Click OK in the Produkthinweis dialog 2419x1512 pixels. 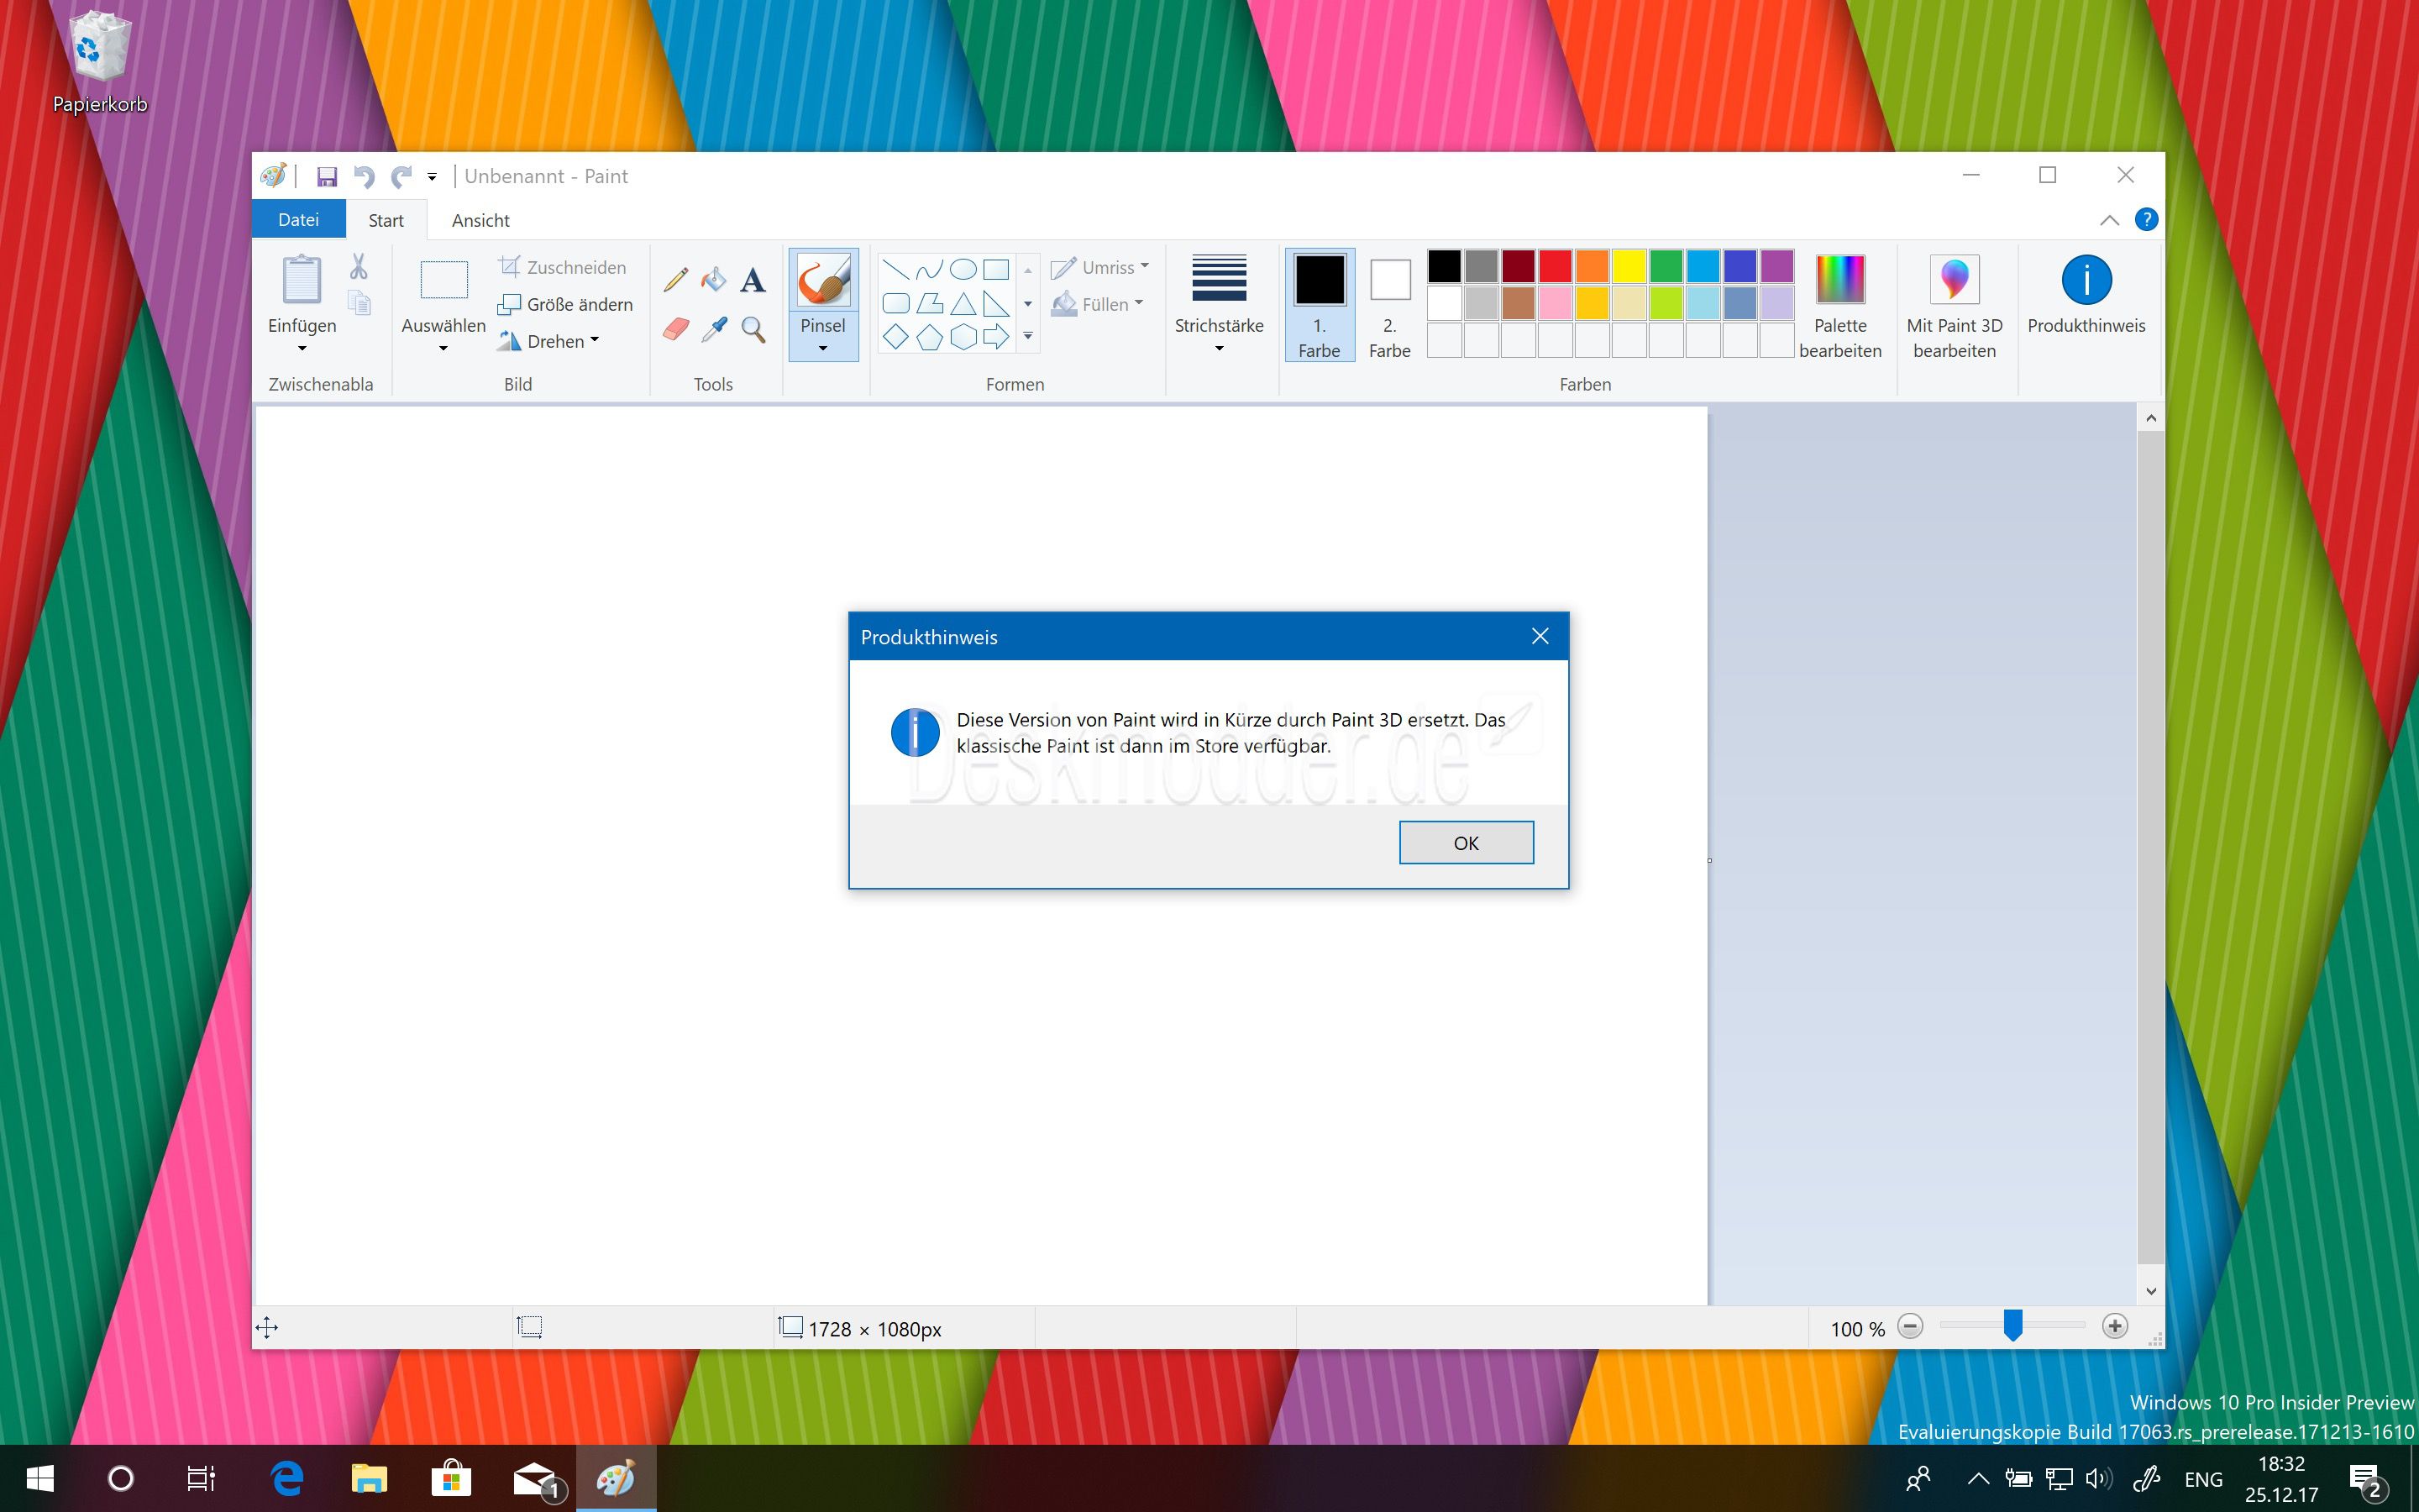[x=1466, y=843]
